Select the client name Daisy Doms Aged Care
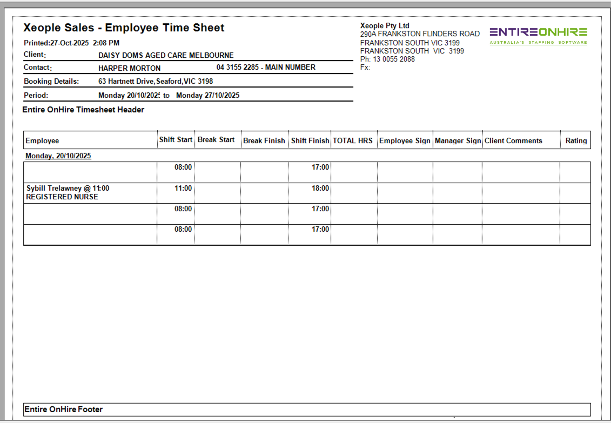This screenshot has height=423, width=611. 166,55
